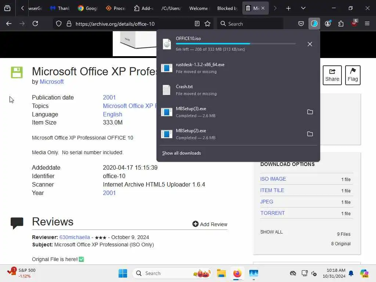This screenshot has height=282, width=376.
Task: Download the JPEG option
Action: 267,202
